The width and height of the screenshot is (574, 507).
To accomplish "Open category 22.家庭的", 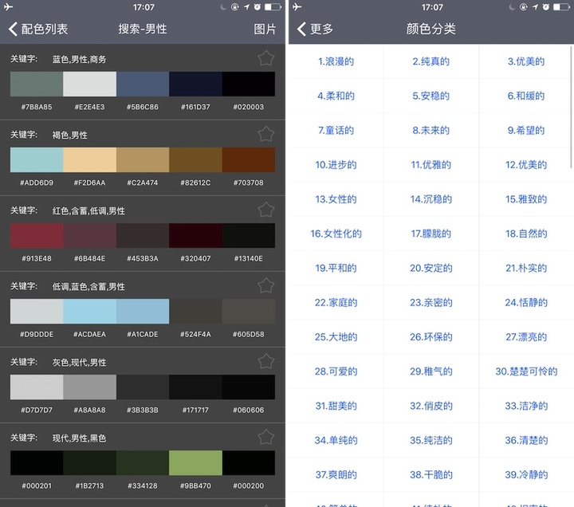I will 336,303.
